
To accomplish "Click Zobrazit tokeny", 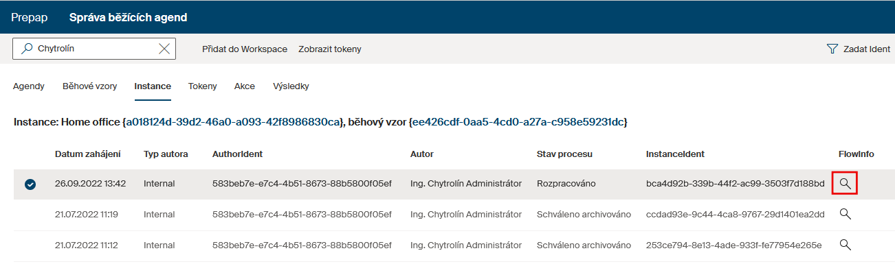I will [330, 49].
